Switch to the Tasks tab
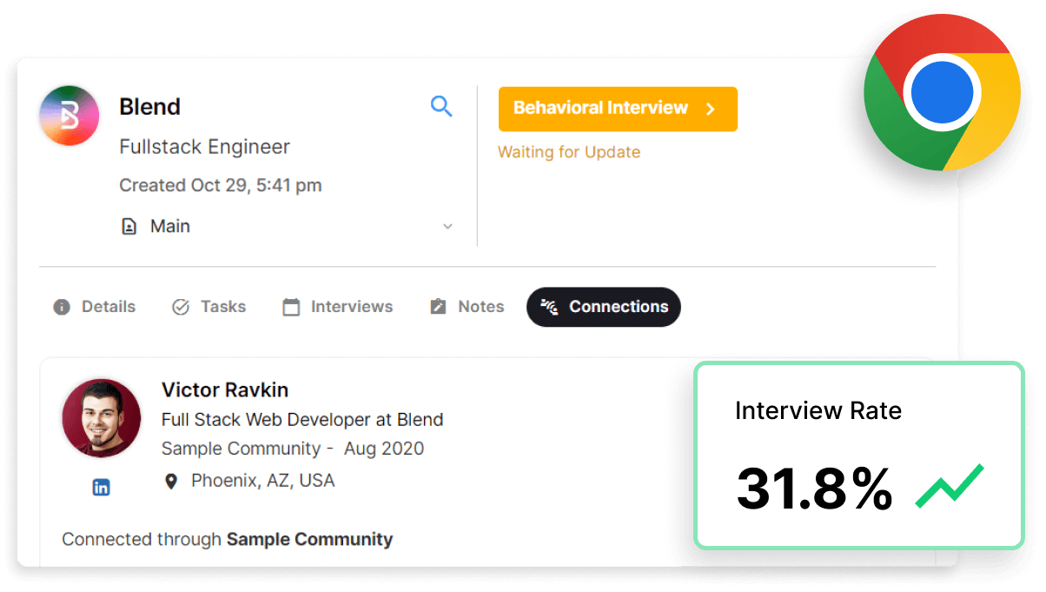Screen dimensions: 1046x592 (x=209, y=307)
